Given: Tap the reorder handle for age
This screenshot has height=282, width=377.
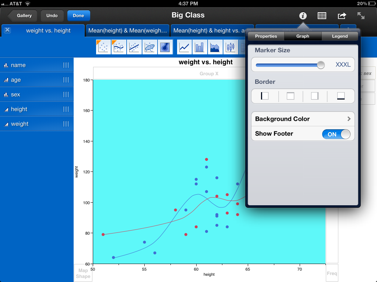Looking at the screenshot, I should click(x=66, y=80).
